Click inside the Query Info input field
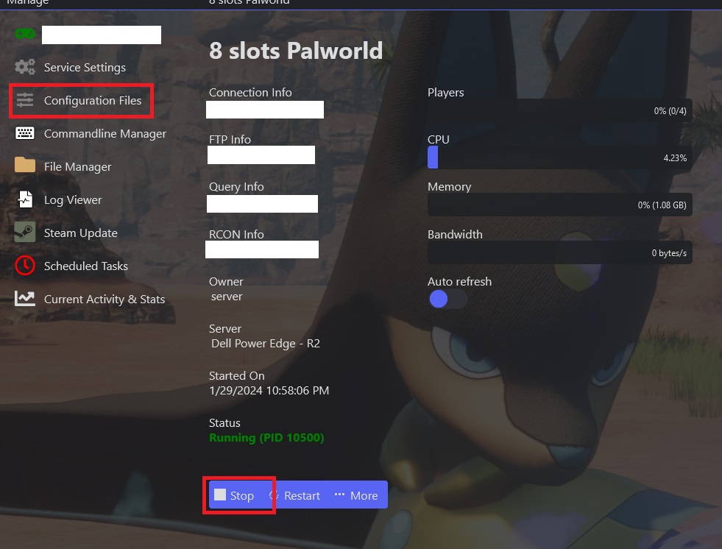This screenshot has height=549, width=722. click(x=262, y=203)
